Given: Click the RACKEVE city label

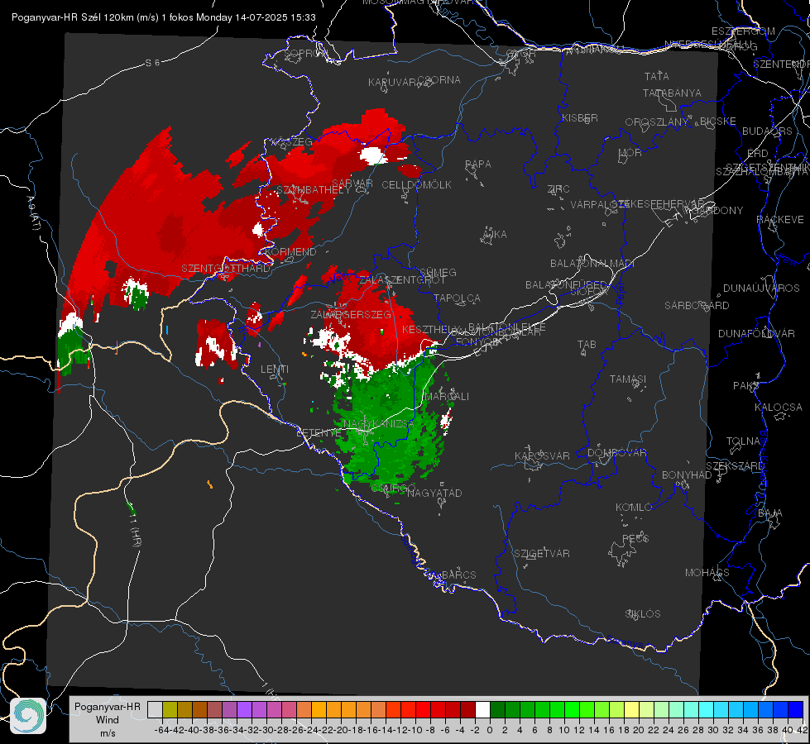Looking at the screenshot, I should coord(780,220).
